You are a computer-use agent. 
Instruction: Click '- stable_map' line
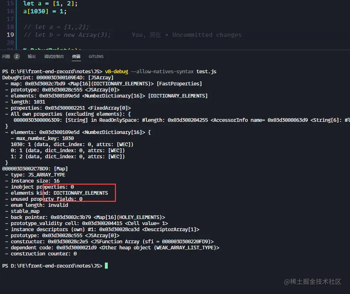[x=22, y=211]
